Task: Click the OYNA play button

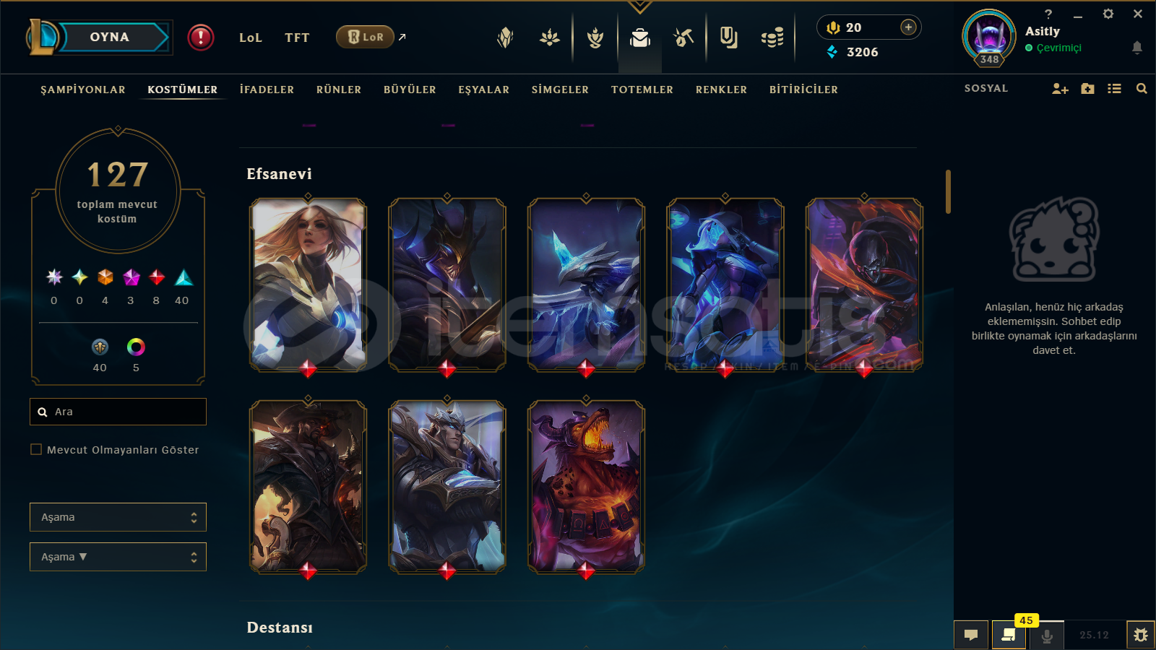Action: (x=110, y=37)
